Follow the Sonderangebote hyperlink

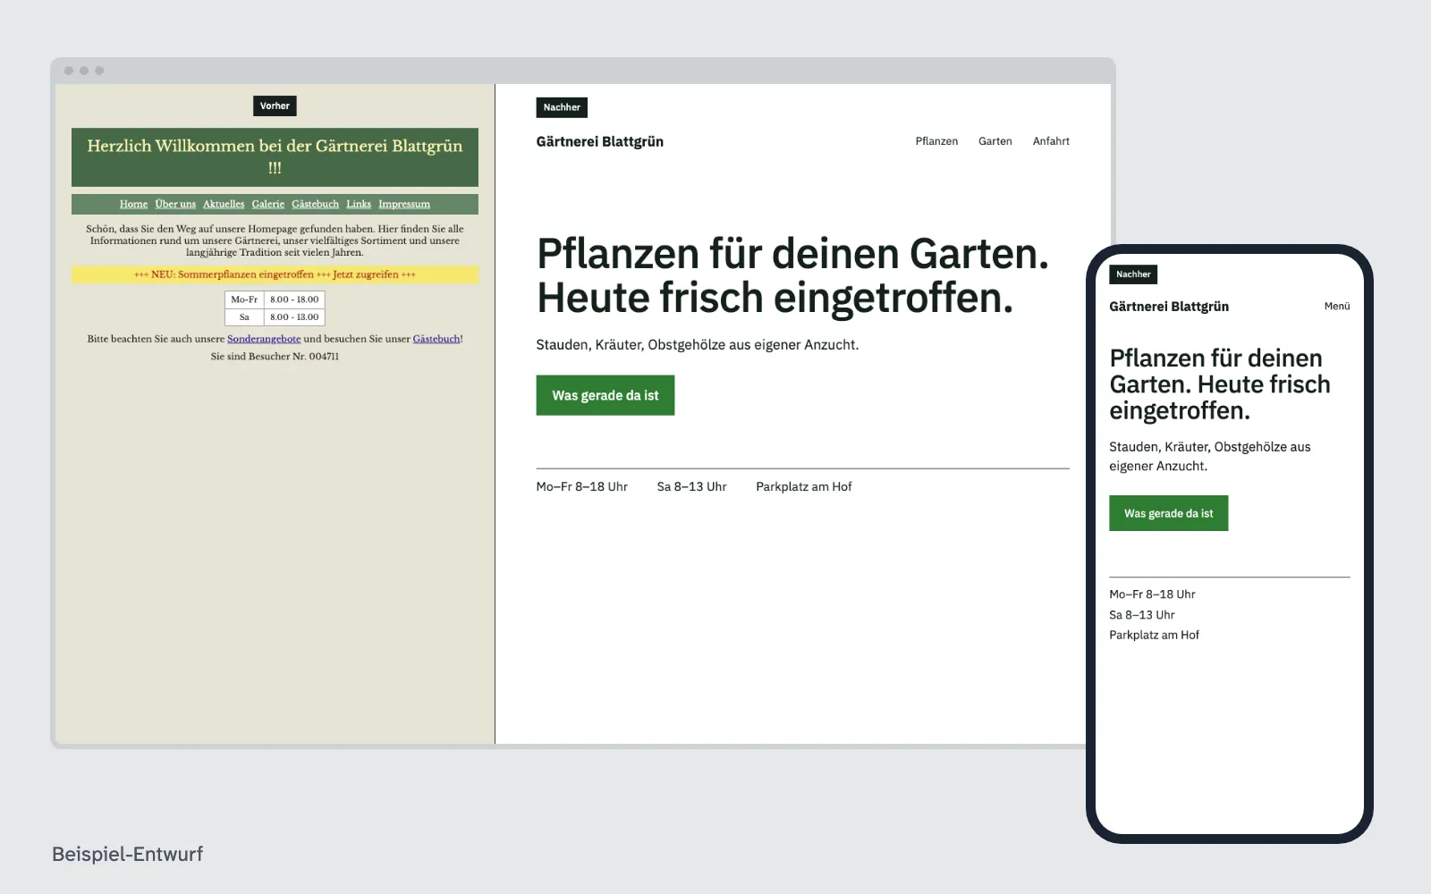(264, 339)
